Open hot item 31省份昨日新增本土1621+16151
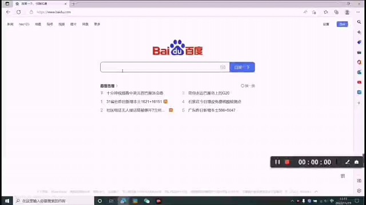Screen dimensions: 366x205 [134, 101]
